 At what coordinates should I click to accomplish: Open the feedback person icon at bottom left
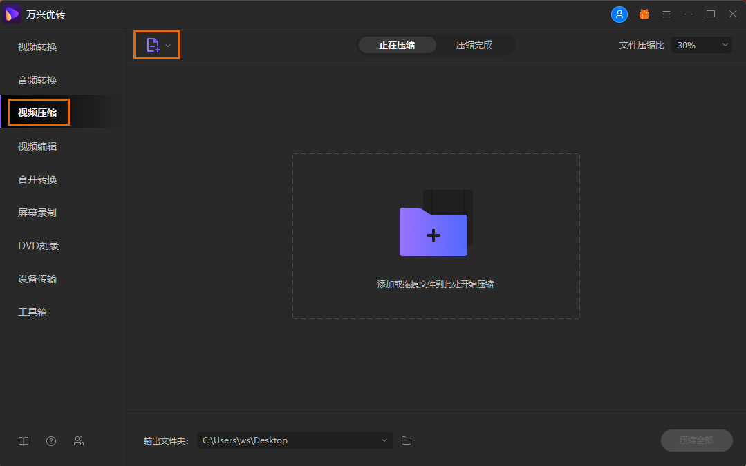79,441
